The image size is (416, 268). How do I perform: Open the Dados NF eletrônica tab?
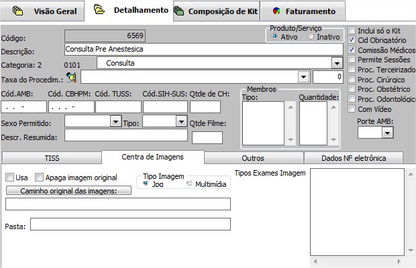tap(354, 158)
